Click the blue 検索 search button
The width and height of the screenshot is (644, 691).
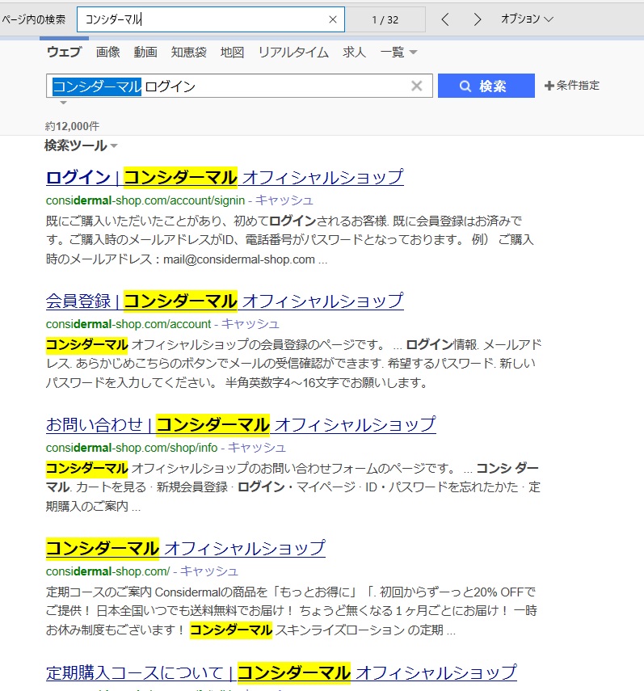(486, 86)
